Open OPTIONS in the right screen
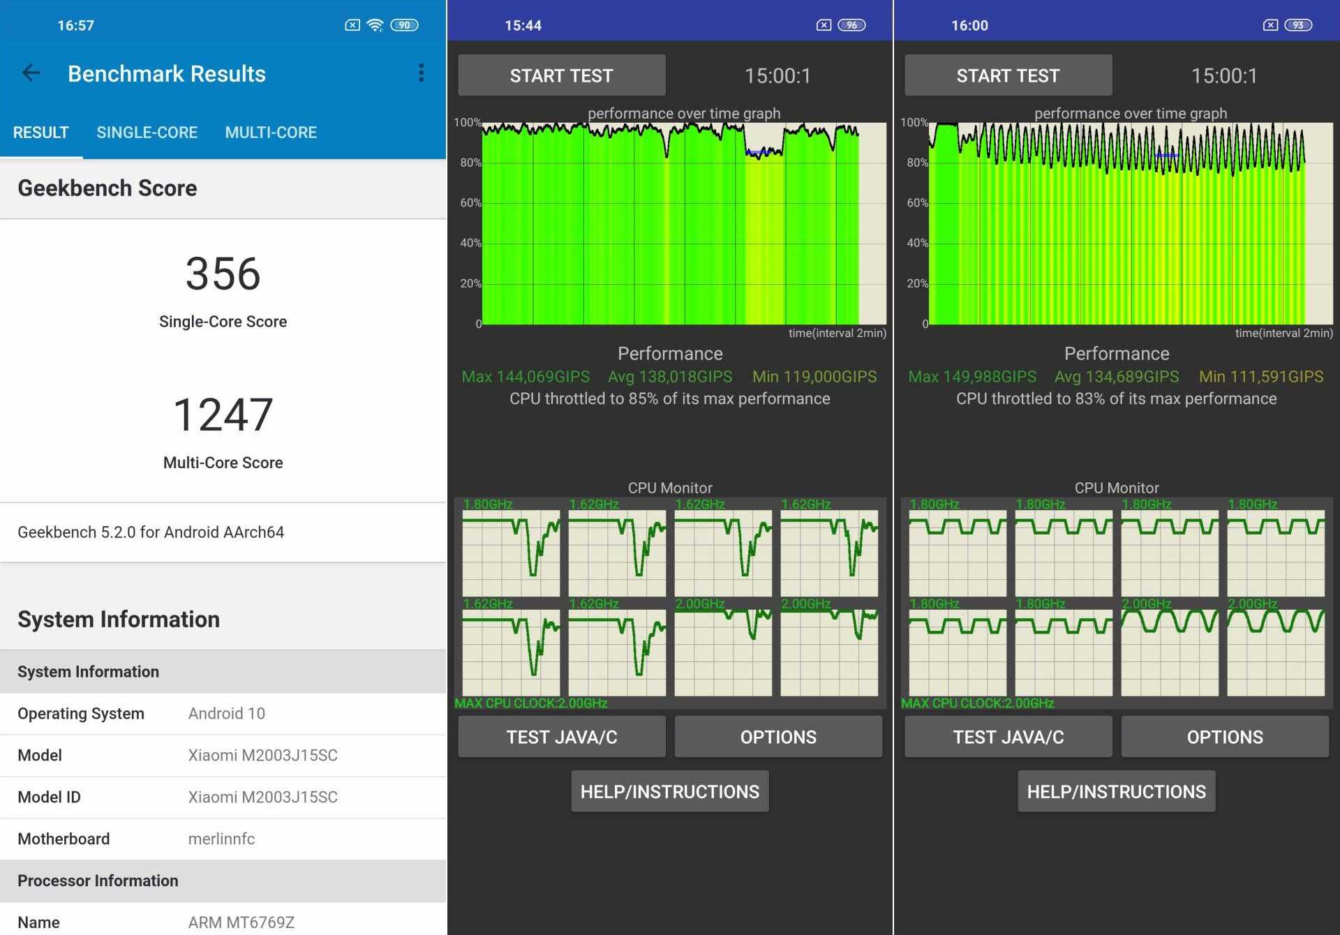 pos(1225,737)
